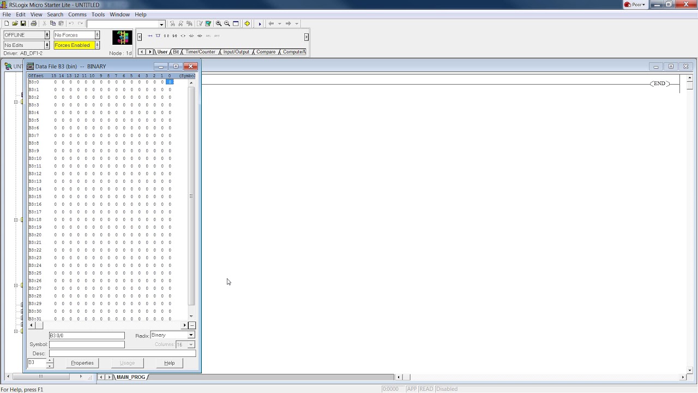The image size is (698, 393).
Task: Open the toolbar search combo box dropdown
Action: coord(161,24)
